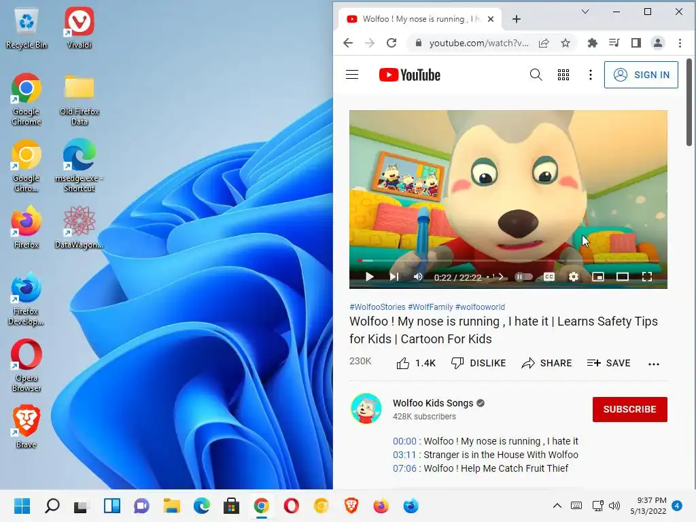The width and height of the screenshot is (696, 522).
Task: Open the Windows Start menu
Action: point(22,506)
